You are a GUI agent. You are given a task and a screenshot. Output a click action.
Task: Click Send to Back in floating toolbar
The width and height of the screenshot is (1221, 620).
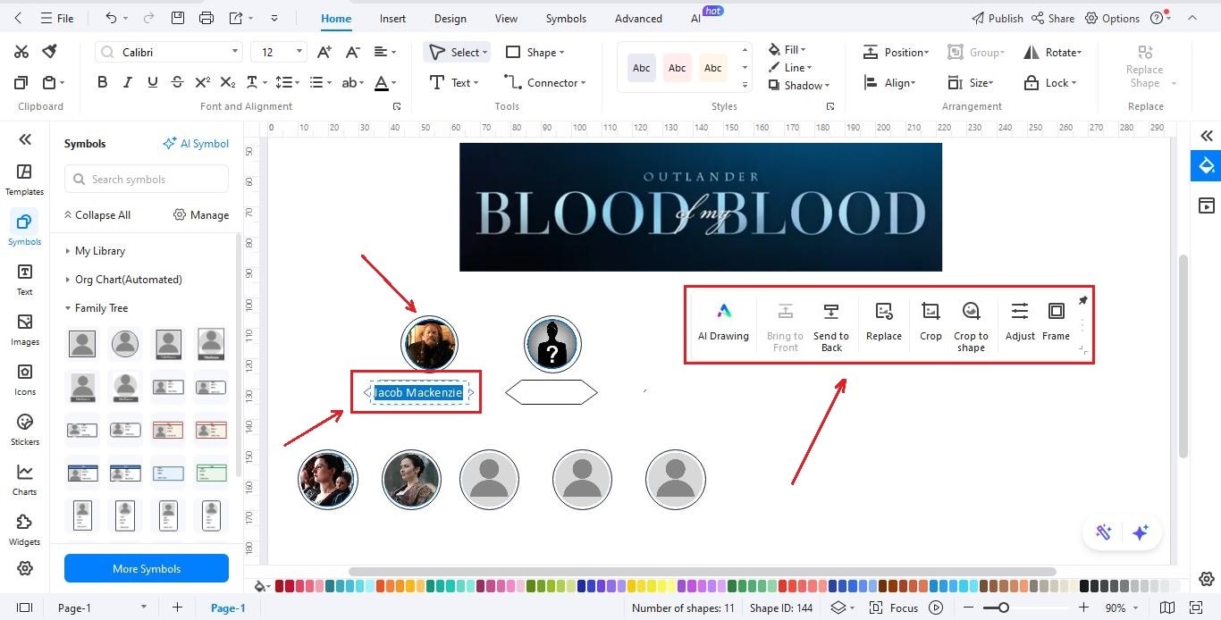(831, 327)
